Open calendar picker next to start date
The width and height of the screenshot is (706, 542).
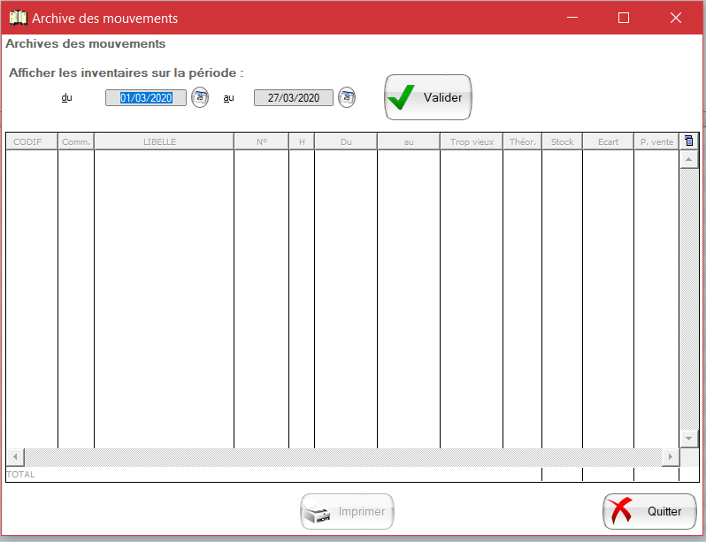(200, 97)
